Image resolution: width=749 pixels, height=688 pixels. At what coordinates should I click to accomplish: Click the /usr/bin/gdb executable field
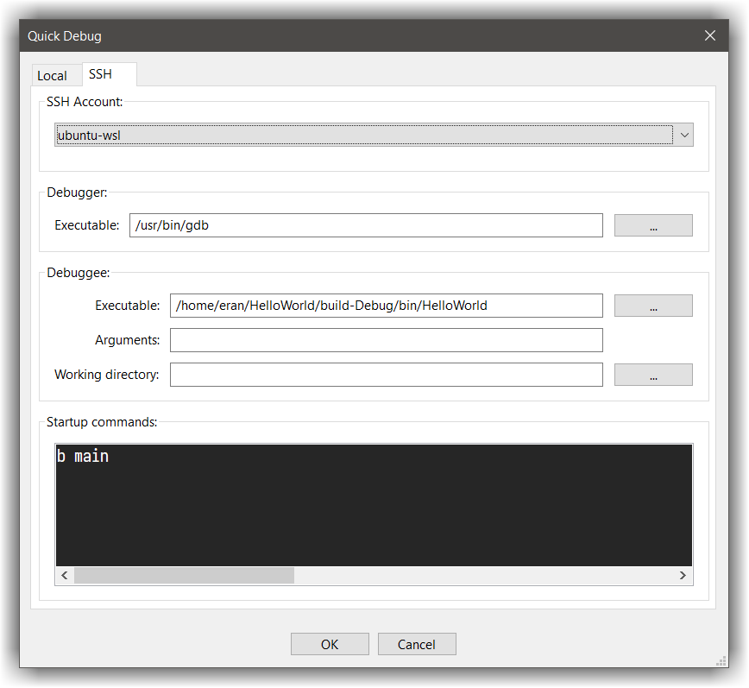[x=365, y=225]
